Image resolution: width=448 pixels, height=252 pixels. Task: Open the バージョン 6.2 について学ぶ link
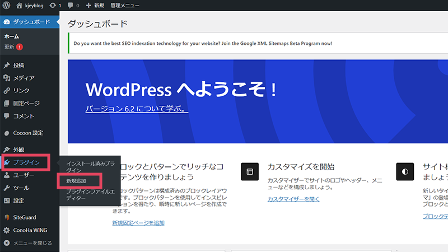click(137, 109)
